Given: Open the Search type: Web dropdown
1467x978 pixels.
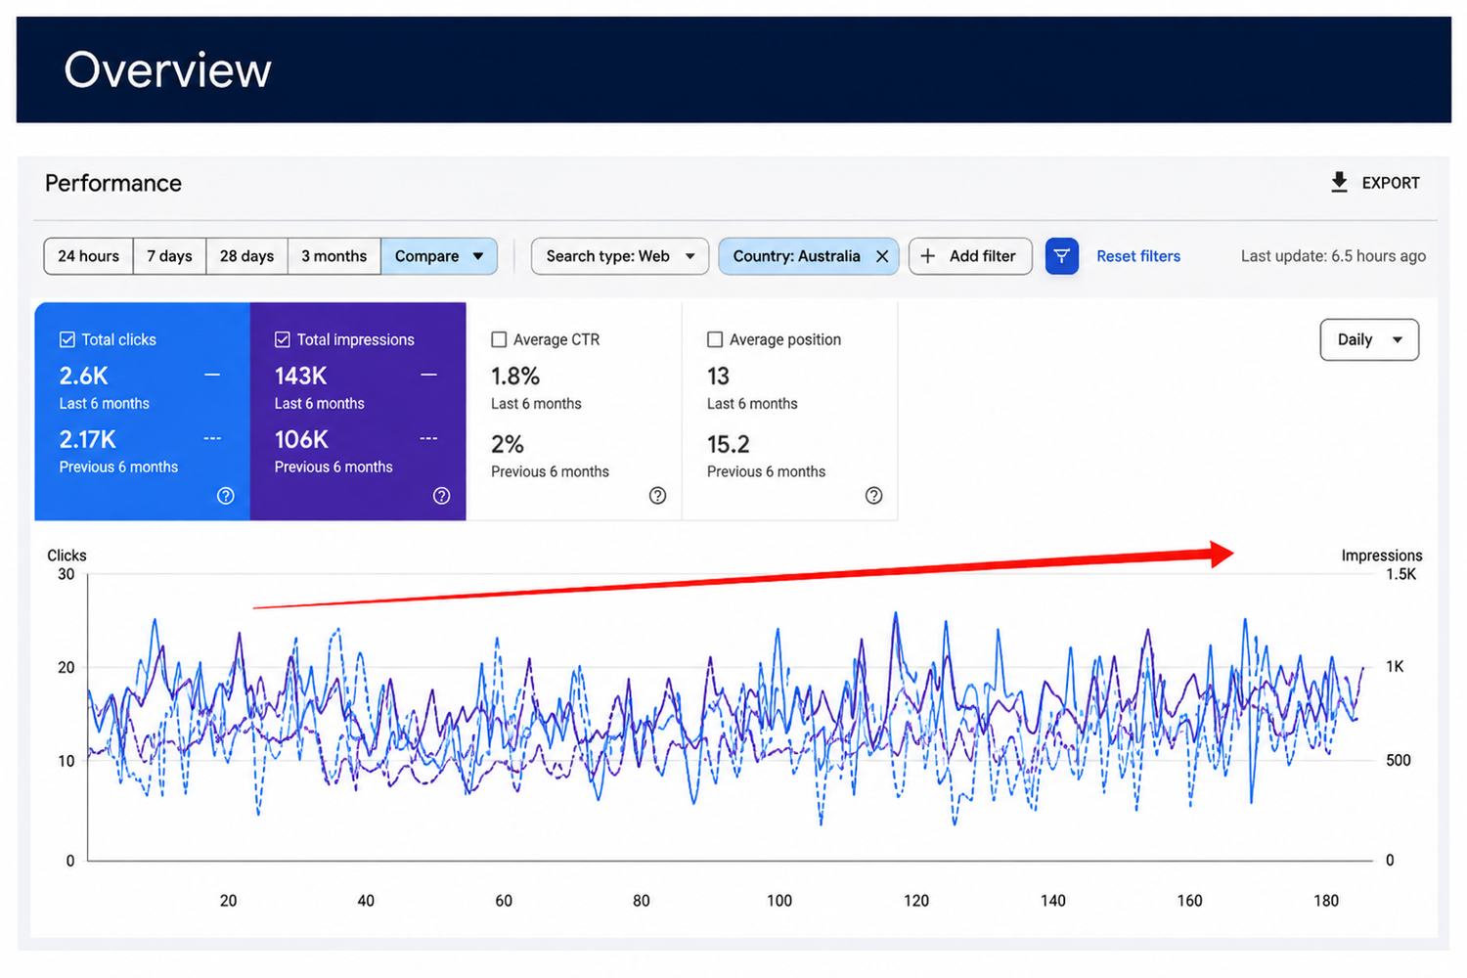Looking at the screenshot, I should point(620,256).
